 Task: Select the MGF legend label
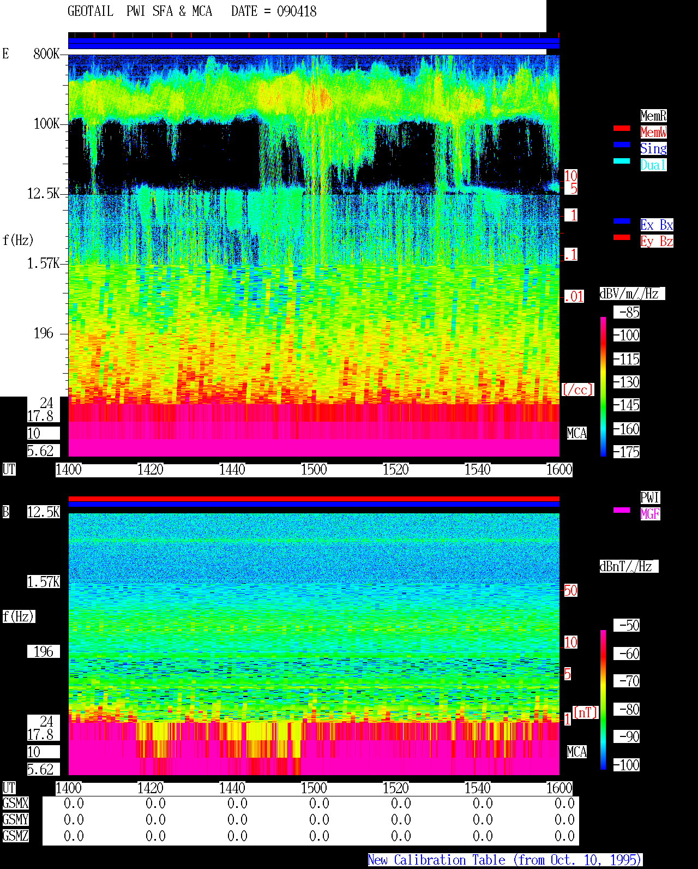(x=650, y=514)
